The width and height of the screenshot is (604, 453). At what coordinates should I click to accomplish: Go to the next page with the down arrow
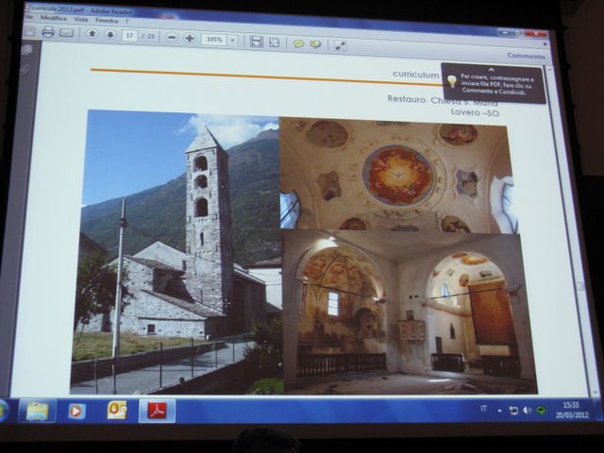tap(110, 35)
